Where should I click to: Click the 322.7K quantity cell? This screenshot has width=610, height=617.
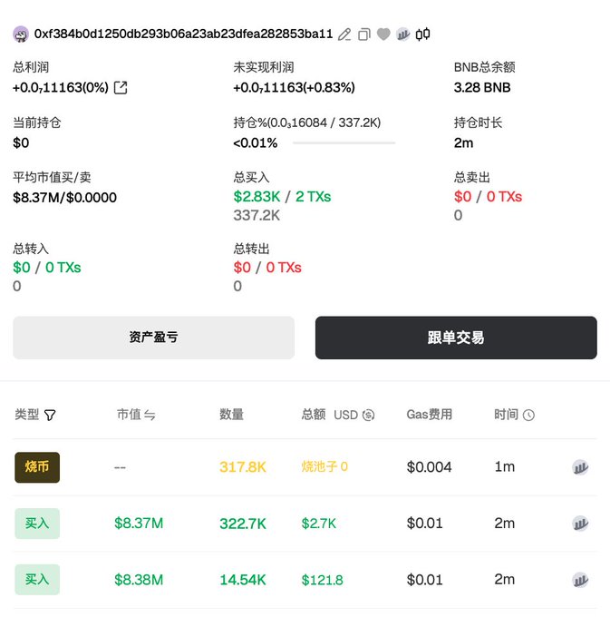click(x=243, y=524)
